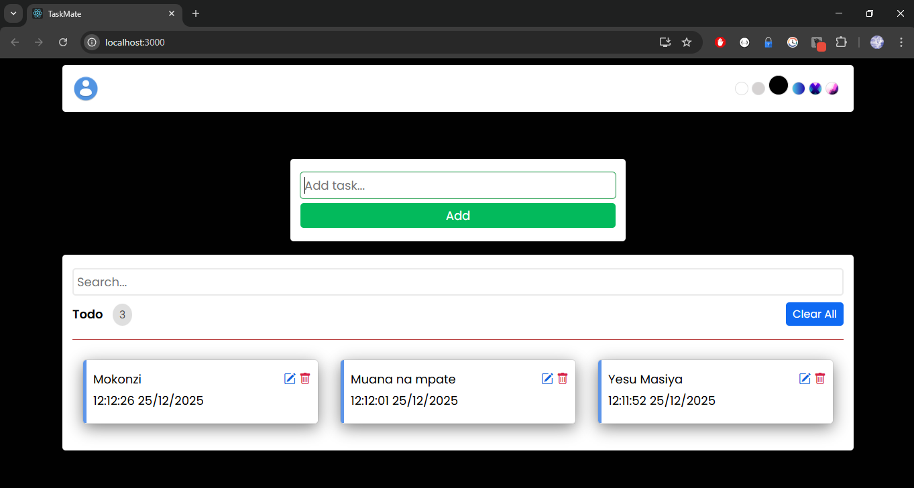914x488 pixels.
Task: Select the white theme swatch
Action: (742, 88)
